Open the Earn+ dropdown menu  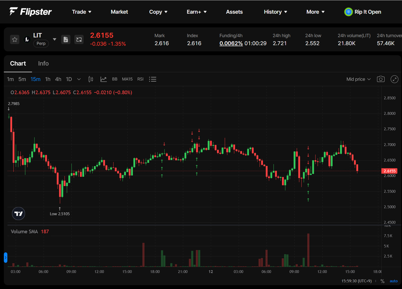click(197, 12)
